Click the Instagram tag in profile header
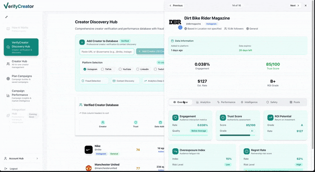 (211, 24)
